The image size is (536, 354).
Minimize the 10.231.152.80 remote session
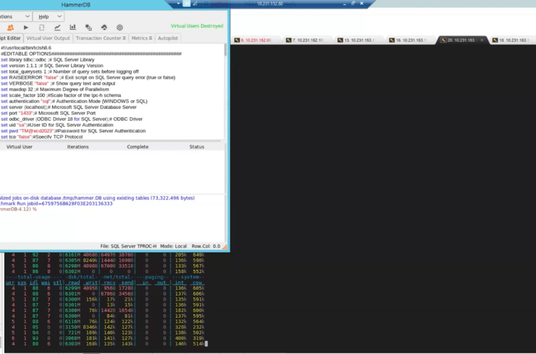pos(344,3)
